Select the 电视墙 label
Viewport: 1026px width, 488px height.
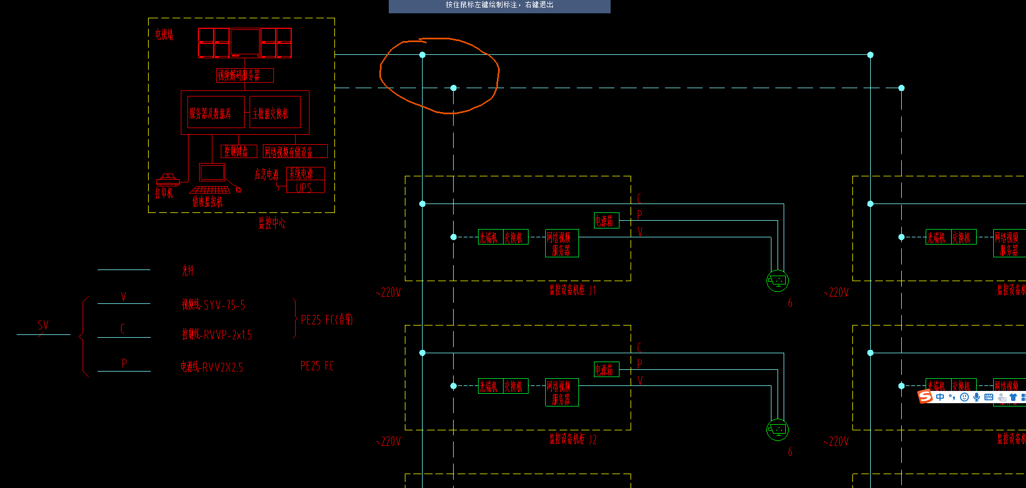(x=164, y=34)
